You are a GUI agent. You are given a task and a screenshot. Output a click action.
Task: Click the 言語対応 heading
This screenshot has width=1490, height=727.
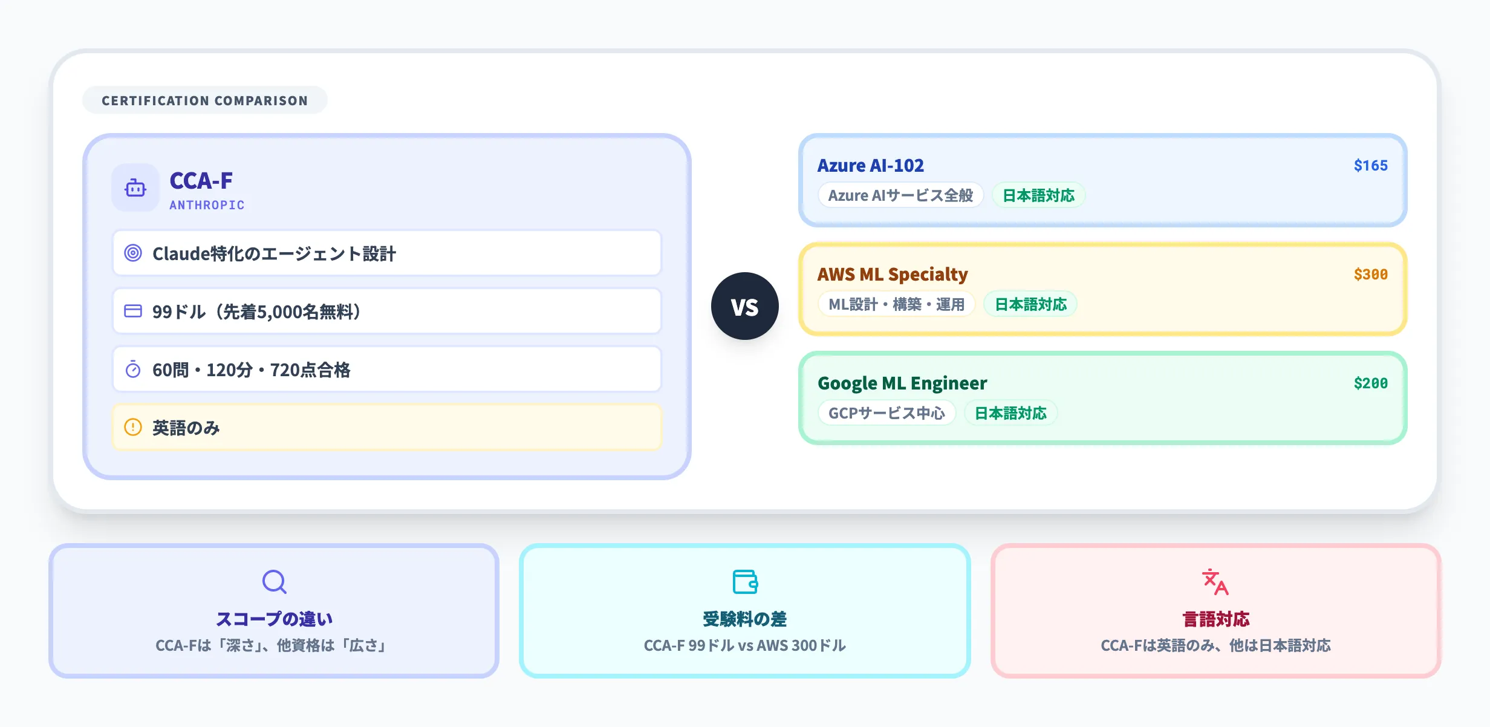point(1216,619)
